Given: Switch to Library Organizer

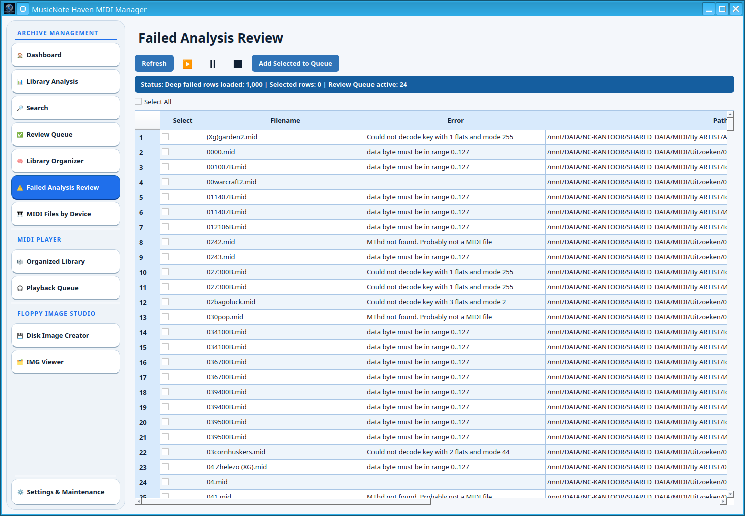Looking at the screenshot, I should pyautogui.click(x=66, y=161).
